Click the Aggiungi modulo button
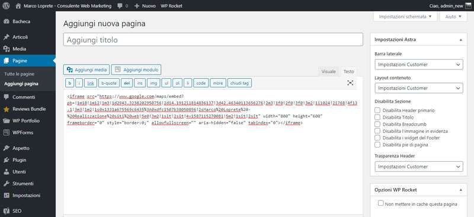This screenshot has width=474, height=217. pos(136,69)
